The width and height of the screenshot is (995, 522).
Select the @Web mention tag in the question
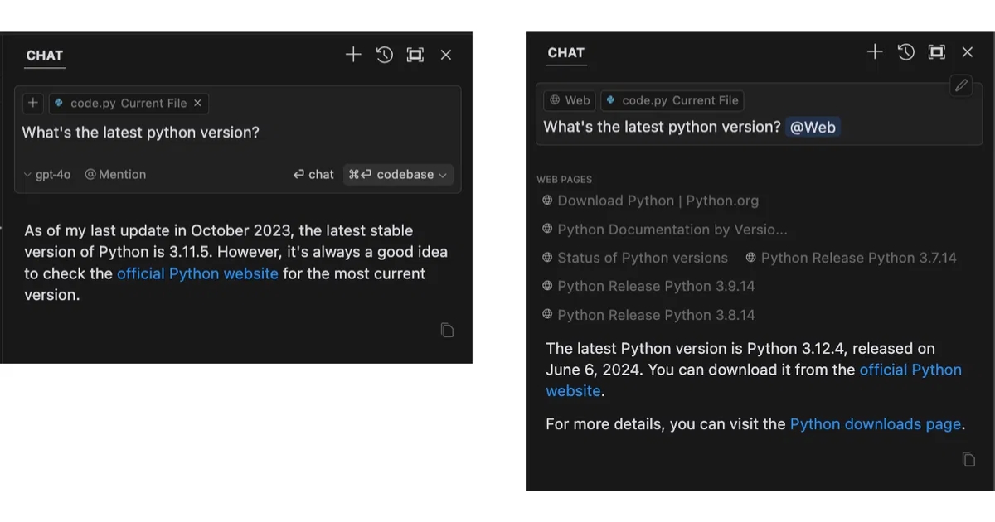(x=813, y=127)
